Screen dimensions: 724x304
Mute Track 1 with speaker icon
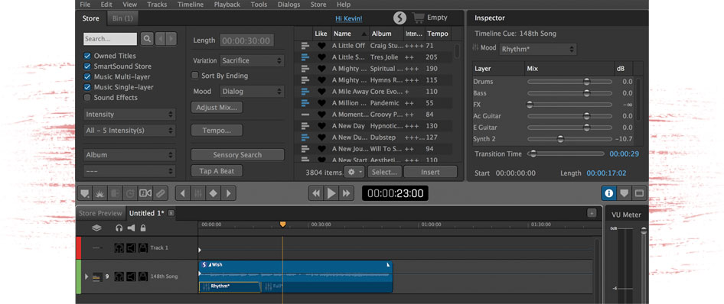pyautogui.click(x=131, y=247)
